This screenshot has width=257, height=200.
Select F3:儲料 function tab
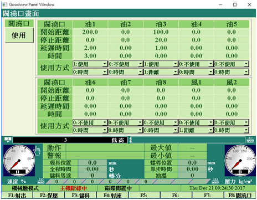click(81, 195)
